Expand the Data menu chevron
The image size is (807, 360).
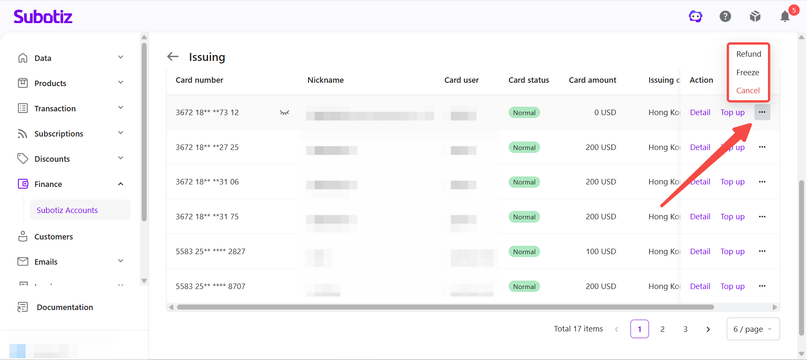[121, 57]
